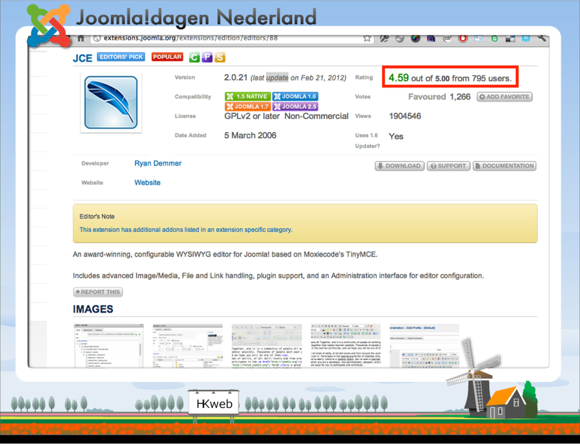Click the Editor's Note heading

pyautogui.click(x=97, y=216)
